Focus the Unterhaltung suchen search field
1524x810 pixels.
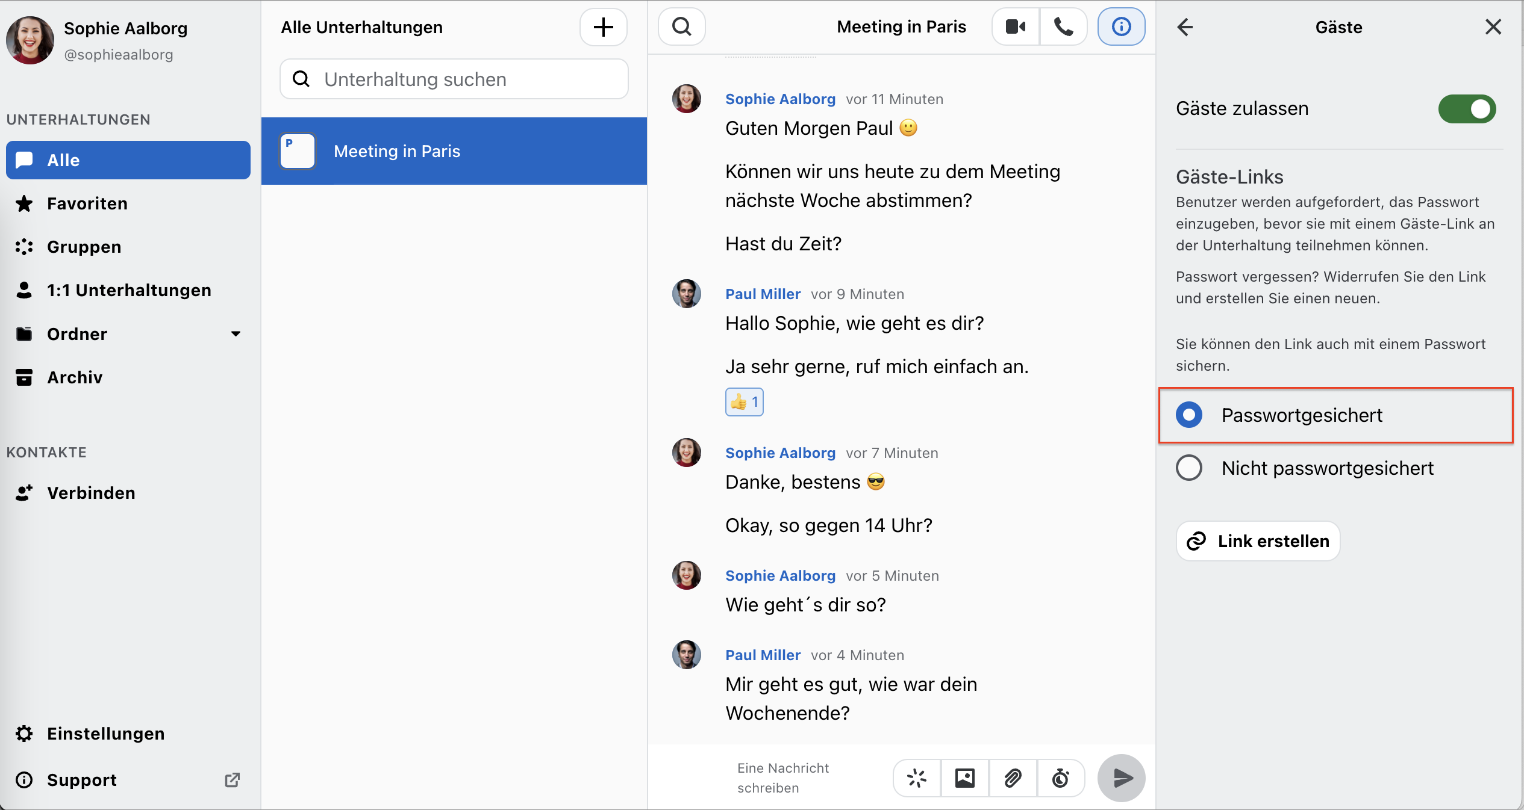pyautogui.click(x=454, y=79)
